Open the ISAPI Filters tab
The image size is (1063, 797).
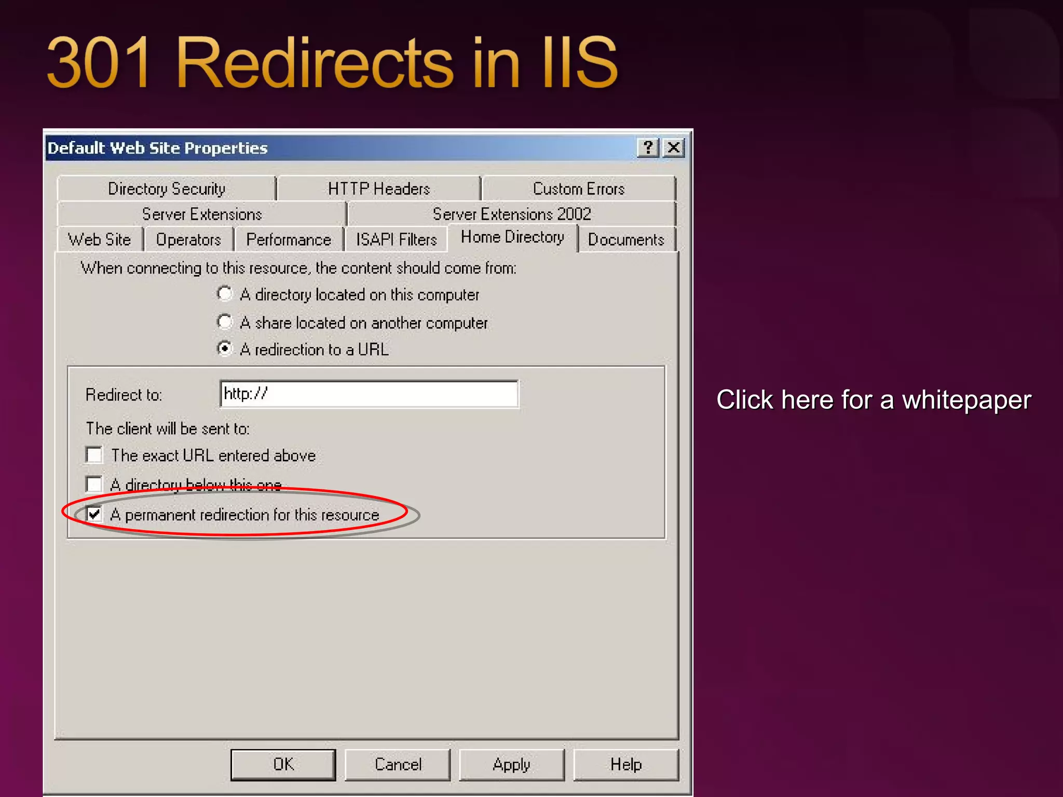coord(396,240)
